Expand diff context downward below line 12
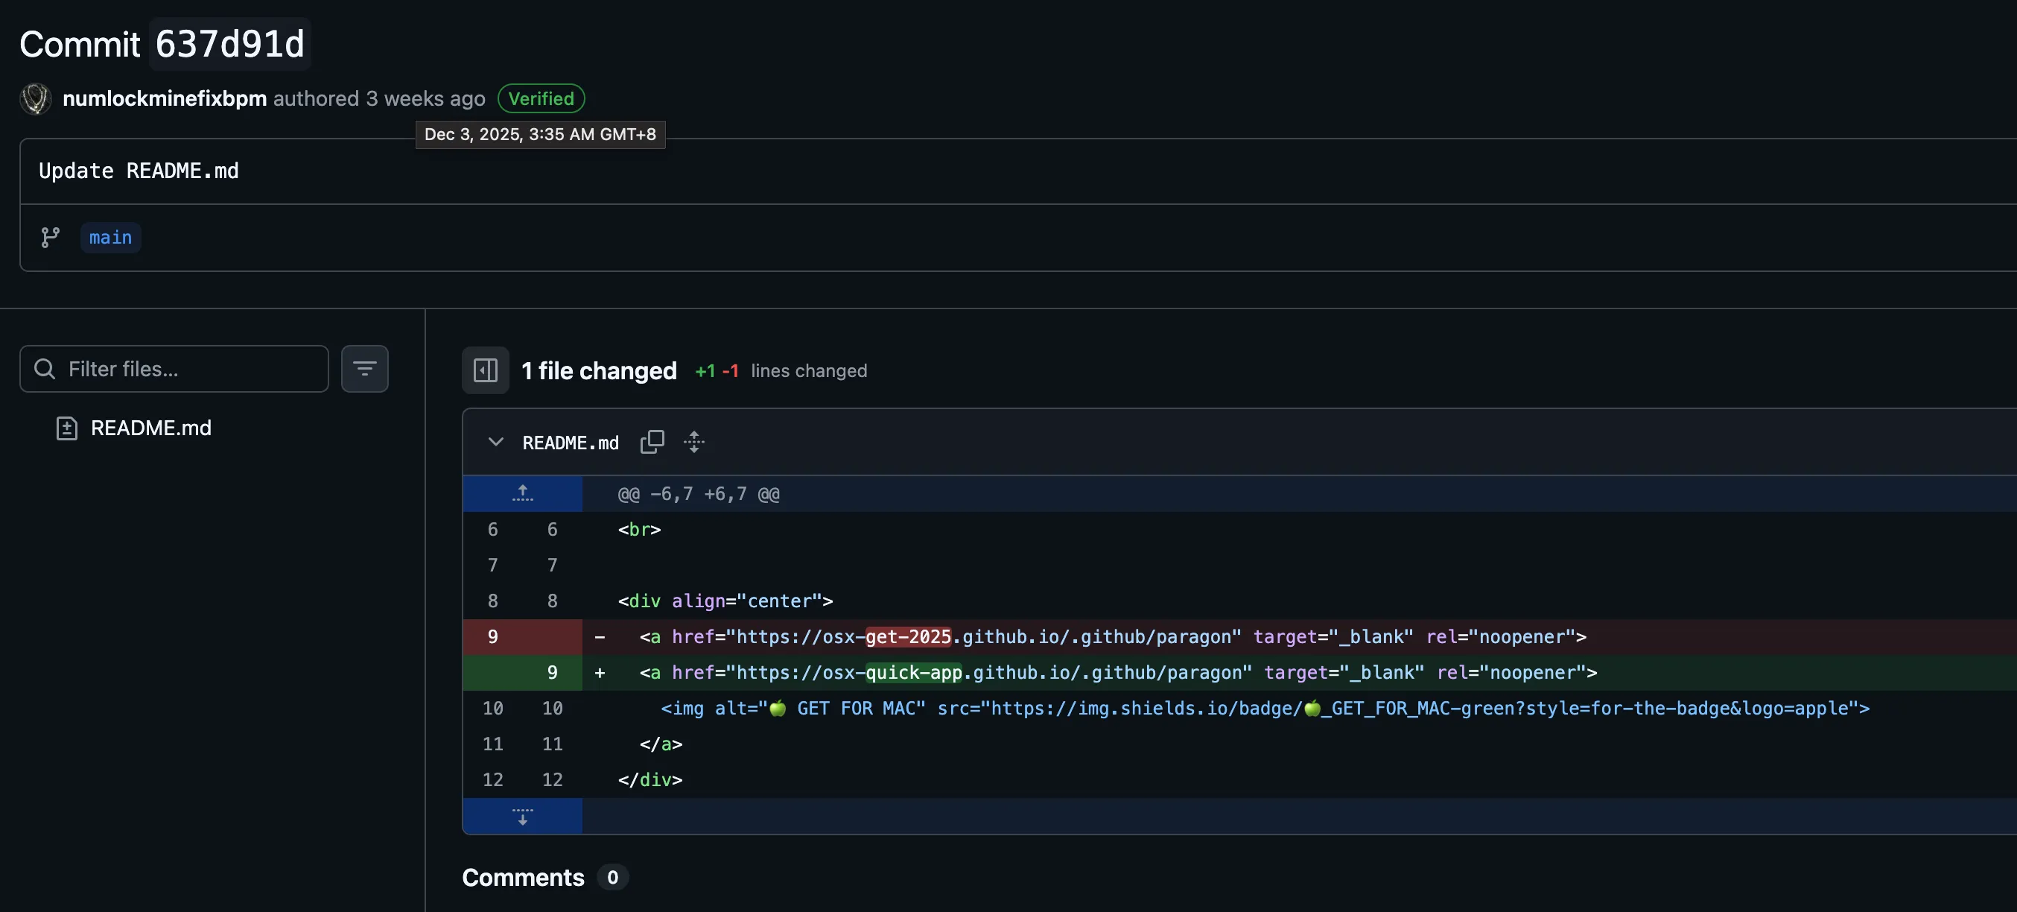This screenshot has height=912, width=2017. pos(522,816)
